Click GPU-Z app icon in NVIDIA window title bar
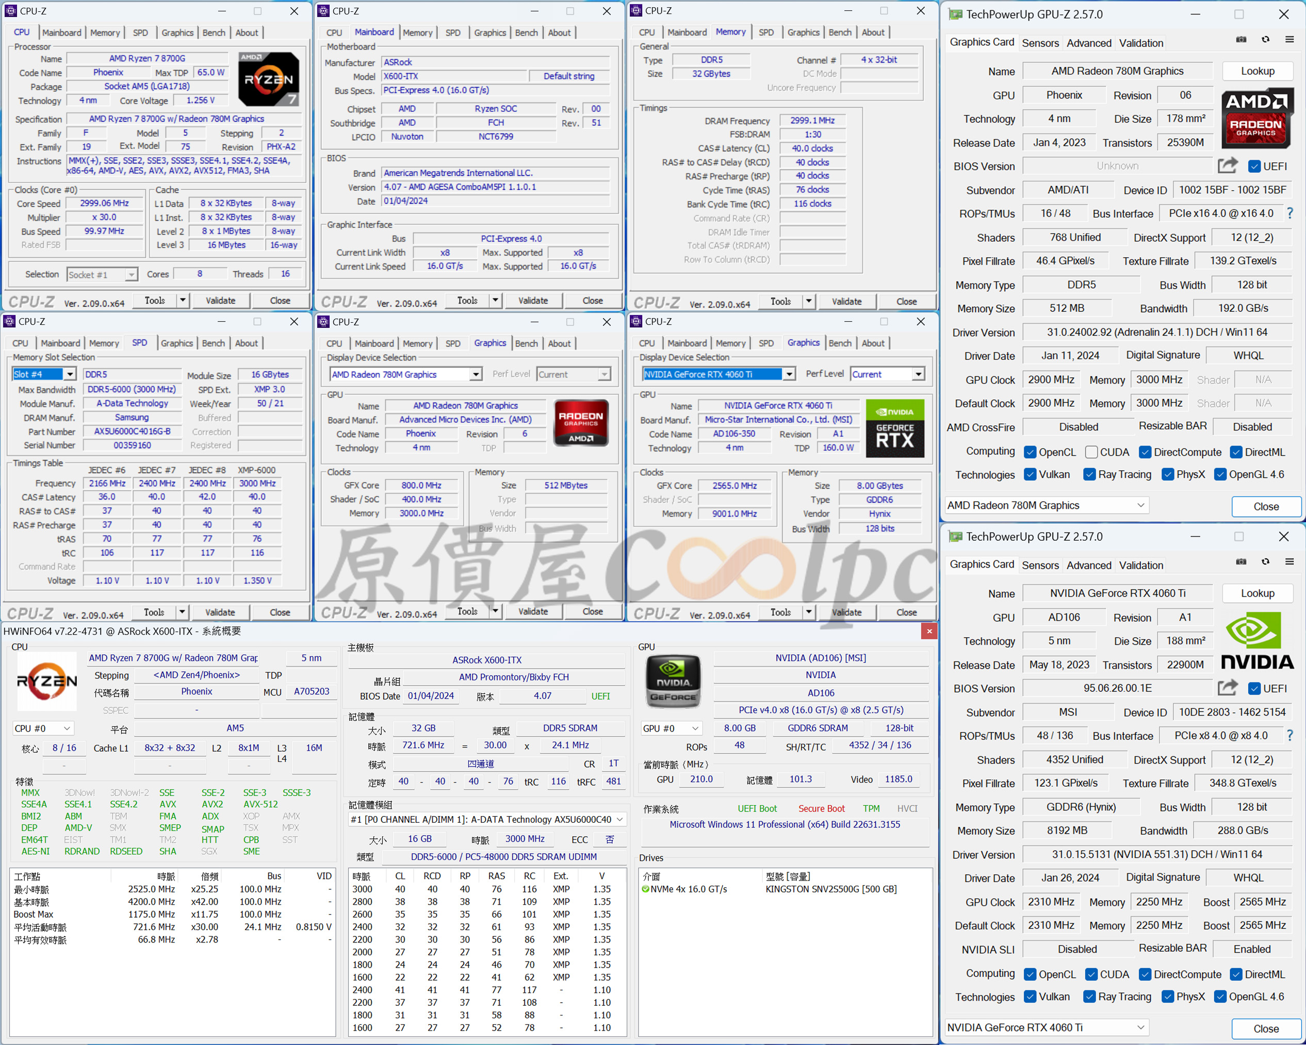The image size is (1306, 1045). coord(955,537)
